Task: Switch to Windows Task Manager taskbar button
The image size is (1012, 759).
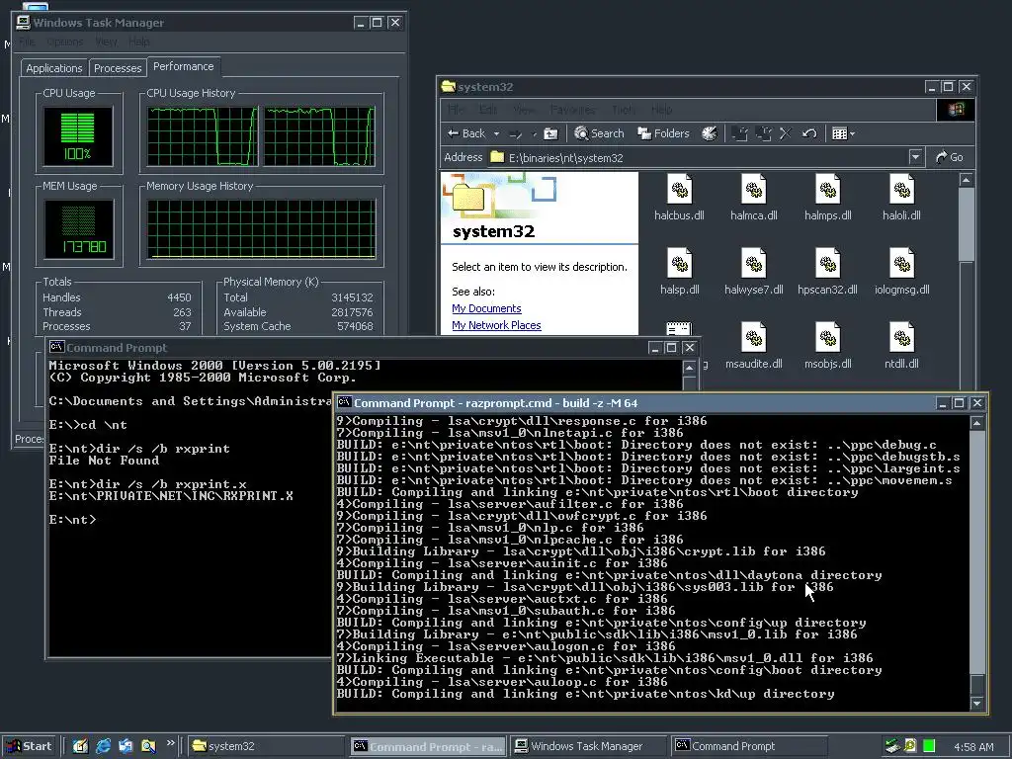Action: [x=587, y=746]
